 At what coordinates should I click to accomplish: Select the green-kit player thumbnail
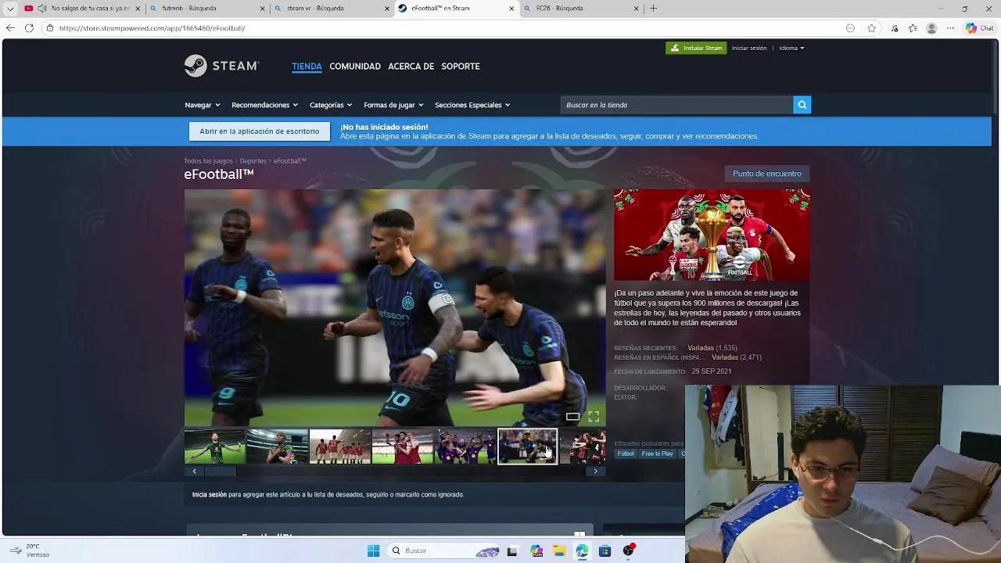pos(214,446)
